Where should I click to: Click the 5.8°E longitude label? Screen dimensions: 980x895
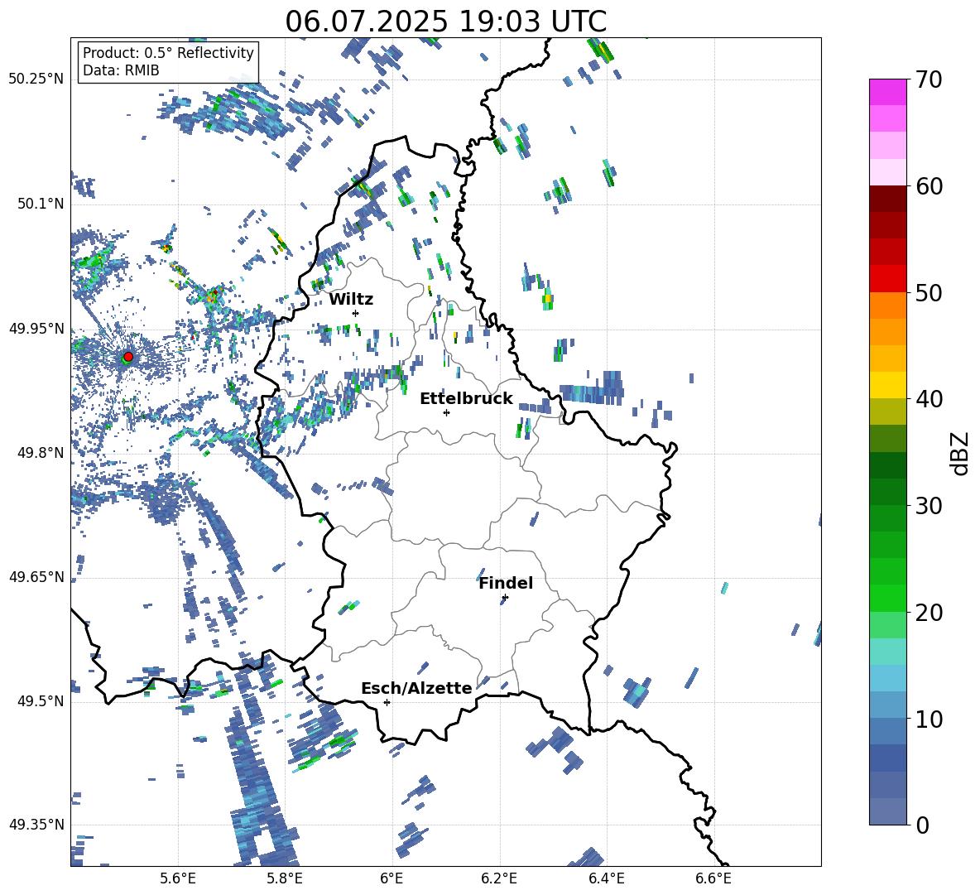(x=285, y=878)
